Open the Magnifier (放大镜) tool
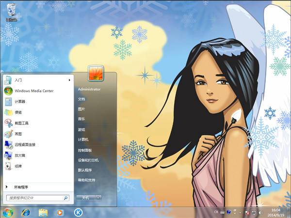291x218 pixels. (19, 155)
